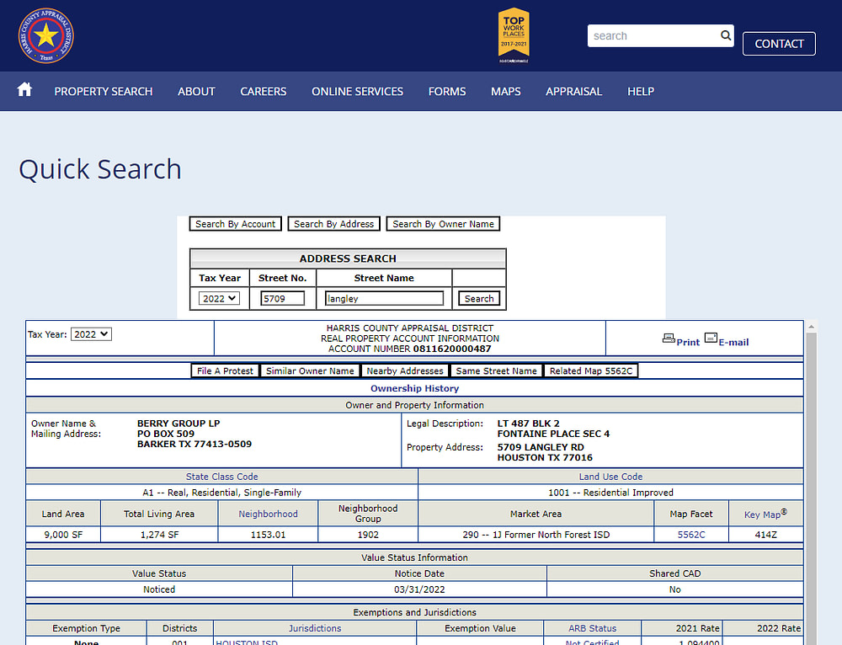
Task: Click Nearby Addresses button
Action: click(x=405, y=370)
